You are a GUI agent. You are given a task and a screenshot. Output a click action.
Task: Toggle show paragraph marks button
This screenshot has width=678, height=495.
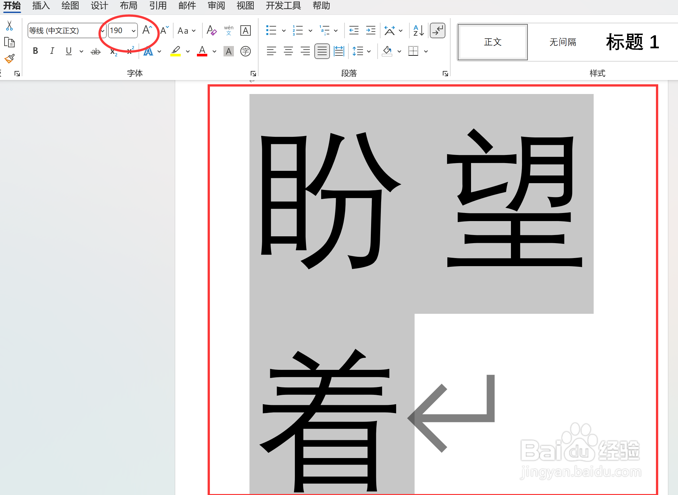click(437, 30)
